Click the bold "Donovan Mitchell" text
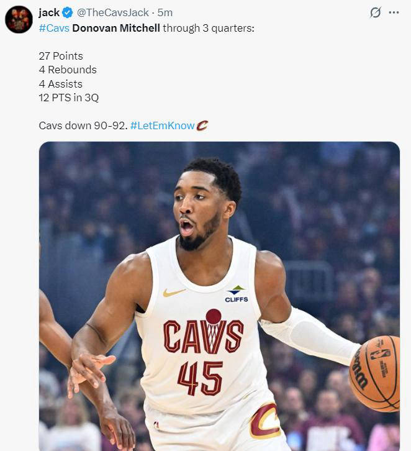 tap(116, 29)
